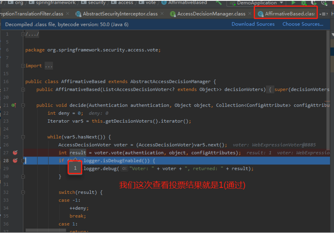Select the AffirmativeBased.class tab
The width and height of the screenshot is (334, 233).
point(286,14)
